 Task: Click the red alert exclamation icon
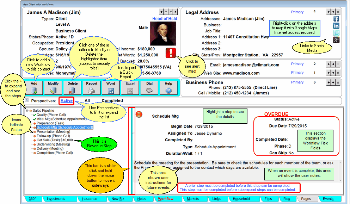tap(170, 53)
